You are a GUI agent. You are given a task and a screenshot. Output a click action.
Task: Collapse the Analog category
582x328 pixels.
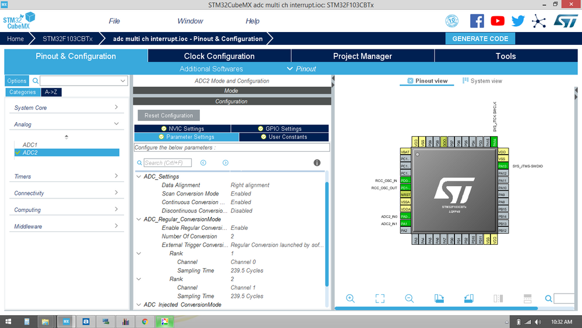tap(116, 124)
